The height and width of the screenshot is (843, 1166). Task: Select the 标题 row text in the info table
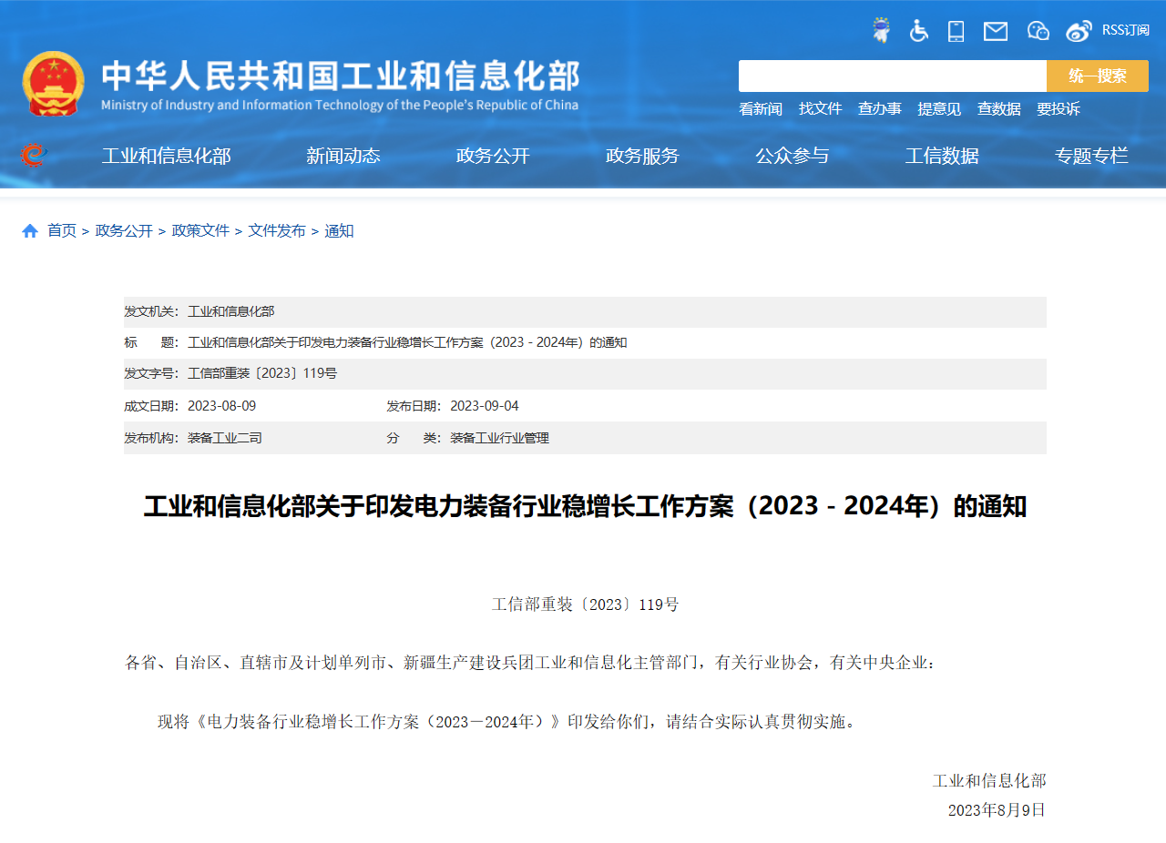point(407,343)
